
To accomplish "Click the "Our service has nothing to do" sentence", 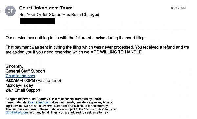I will pyautogui.click(x=76, y=38).
